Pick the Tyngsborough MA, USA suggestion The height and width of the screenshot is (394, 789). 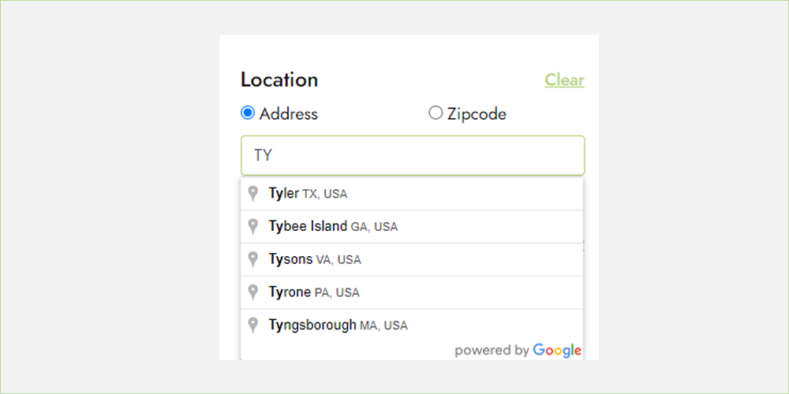[412, 325]
